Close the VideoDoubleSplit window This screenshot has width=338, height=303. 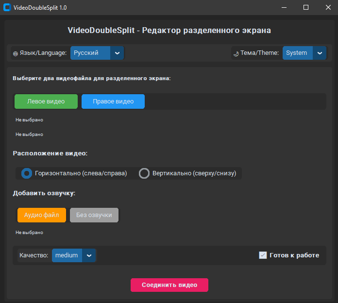[327, 7]
